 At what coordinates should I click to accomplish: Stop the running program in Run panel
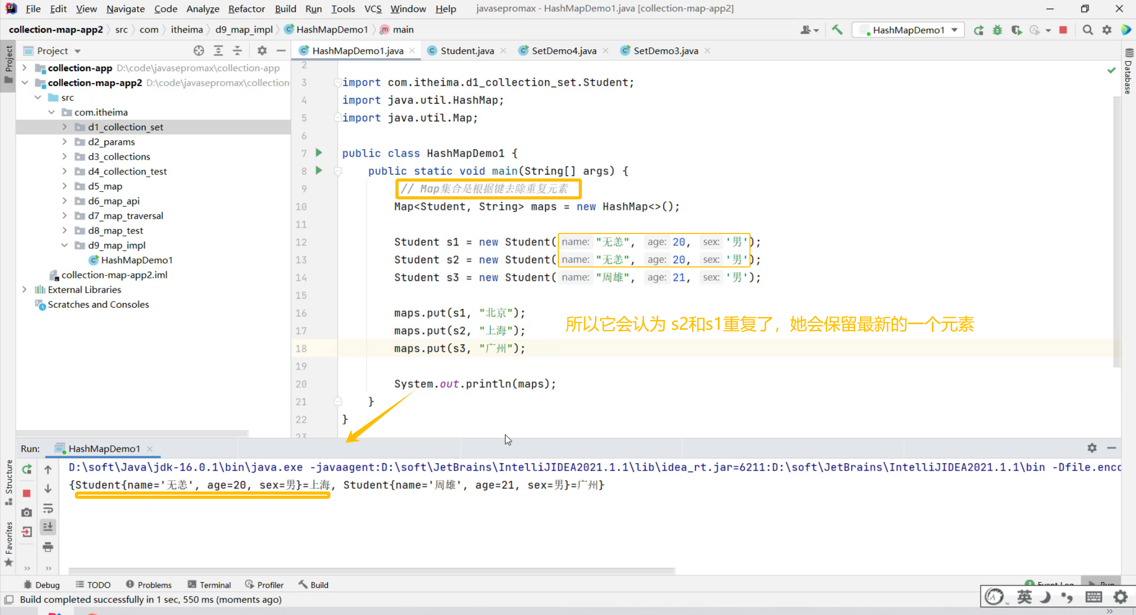coord(27,493)
